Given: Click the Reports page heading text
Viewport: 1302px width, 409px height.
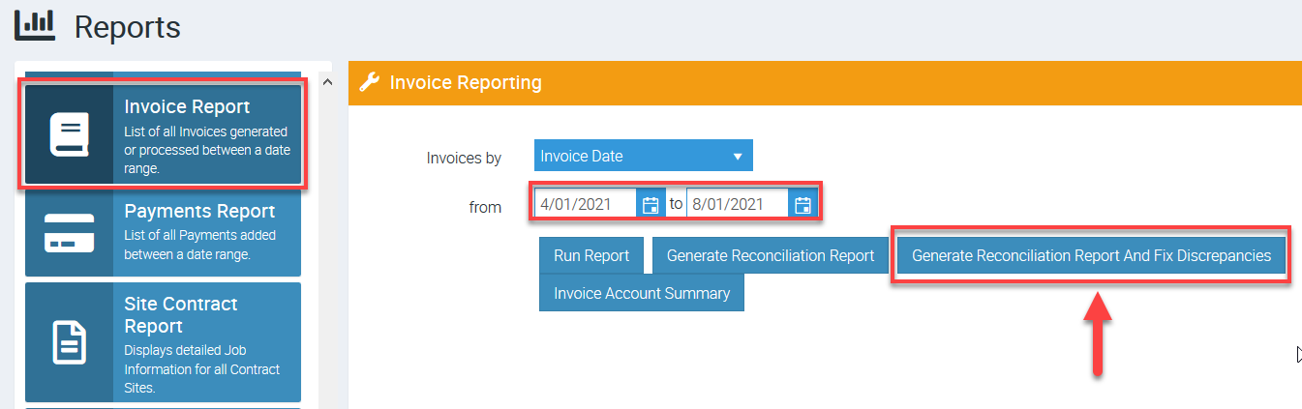Looking at the screenshot, I should point(127,27).
